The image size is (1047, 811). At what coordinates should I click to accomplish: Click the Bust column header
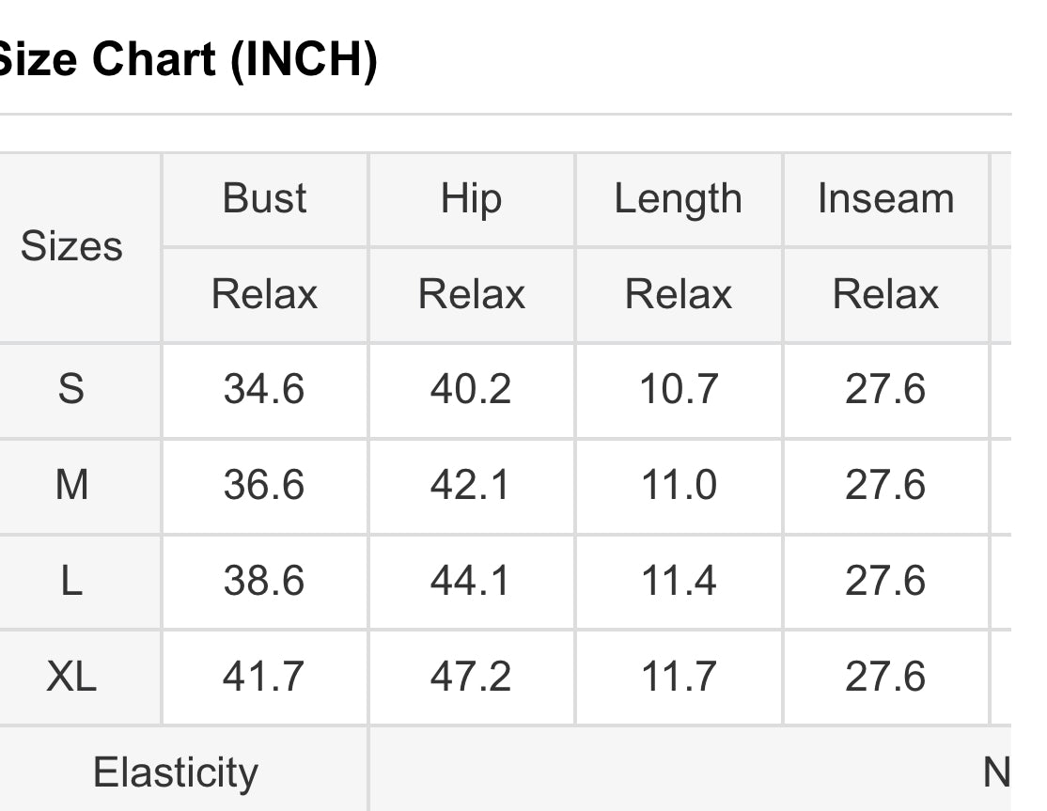[x=264, y=199]
